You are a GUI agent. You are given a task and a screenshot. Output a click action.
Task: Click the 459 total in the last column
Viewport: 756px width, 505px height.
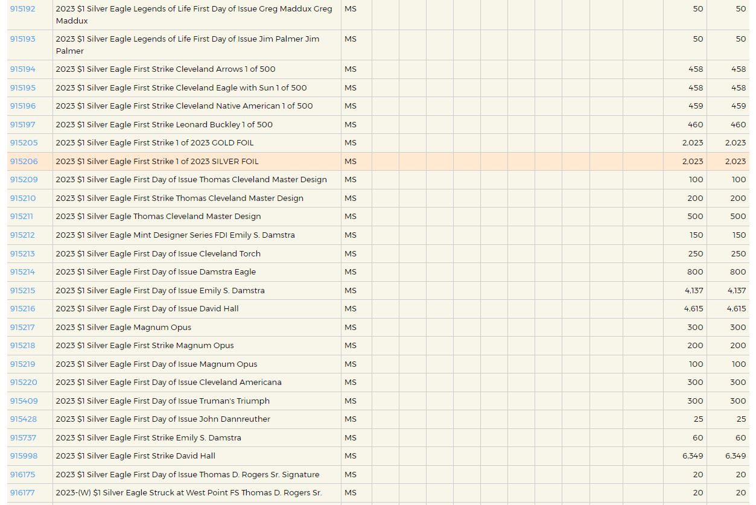pyautogui.click(x=739, y=106)
